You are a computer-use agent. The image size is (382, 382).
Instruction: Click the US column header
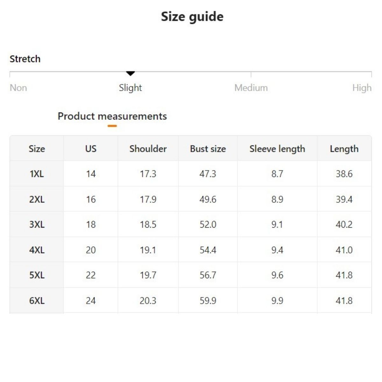91,149
